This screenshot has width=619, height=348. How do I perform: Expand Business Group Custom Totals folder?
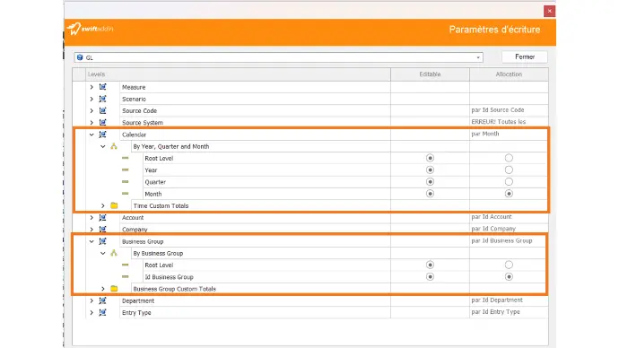click(102, 289)
